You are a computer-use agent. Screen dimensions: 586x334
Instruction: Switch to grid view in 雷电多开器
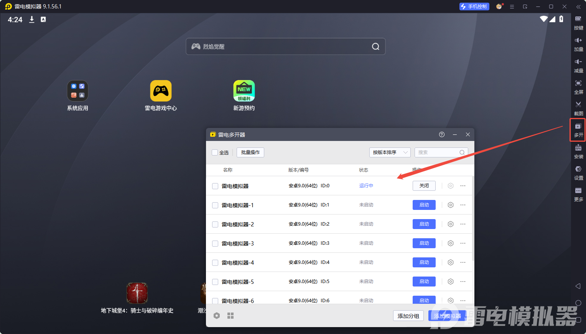(230, 316)
